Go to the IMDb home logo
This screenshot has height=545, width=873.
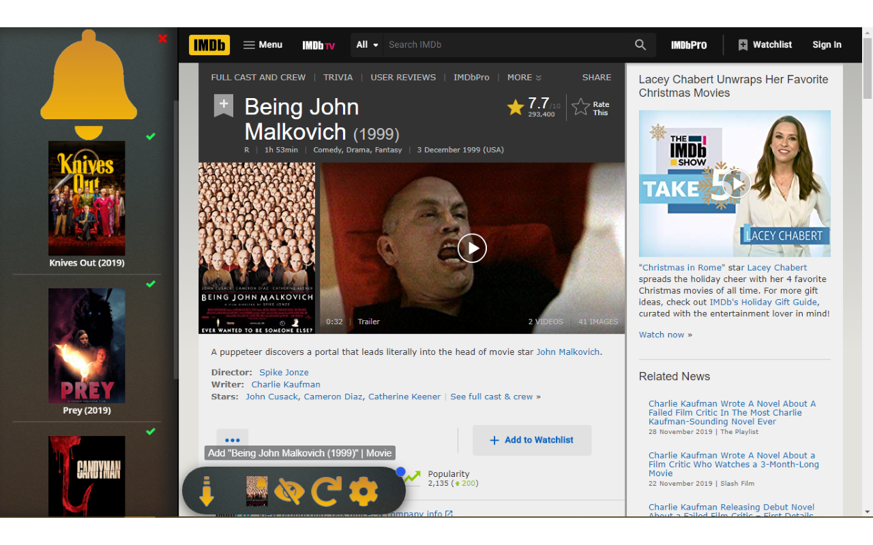pos(209,45)
